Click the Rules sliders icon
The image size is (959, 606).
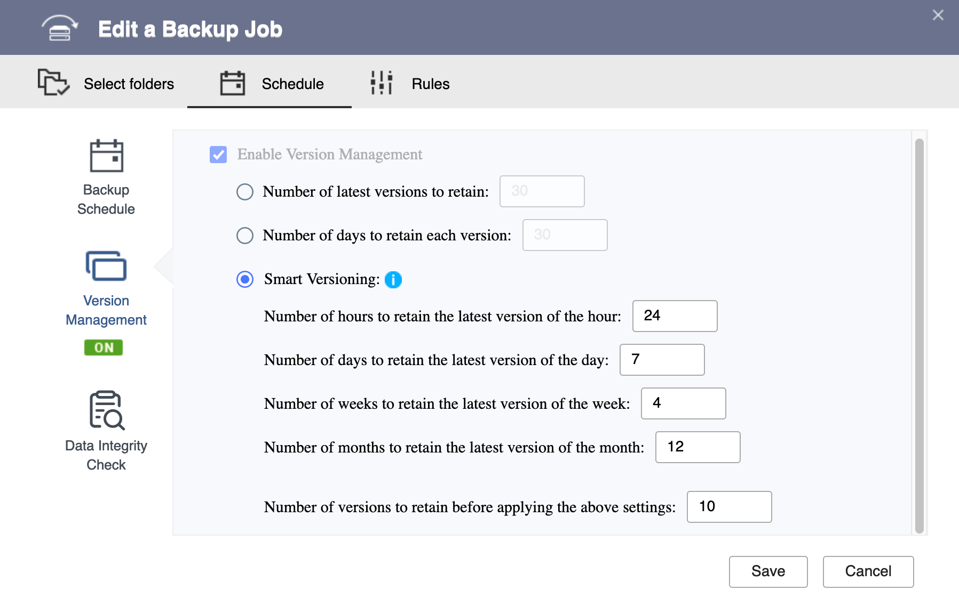pos(382,83)
